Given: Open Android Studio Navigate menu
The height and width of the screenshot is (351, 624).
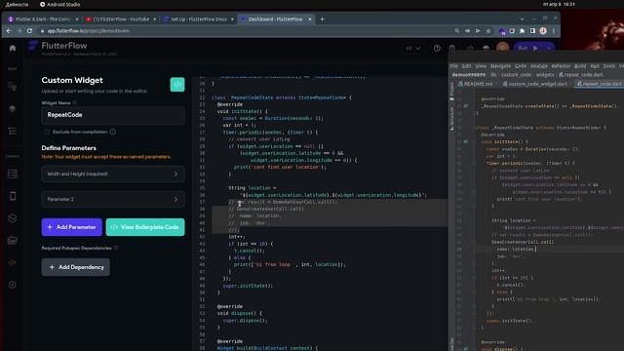Looking at the screenshot, I should [x=500, y=66].
